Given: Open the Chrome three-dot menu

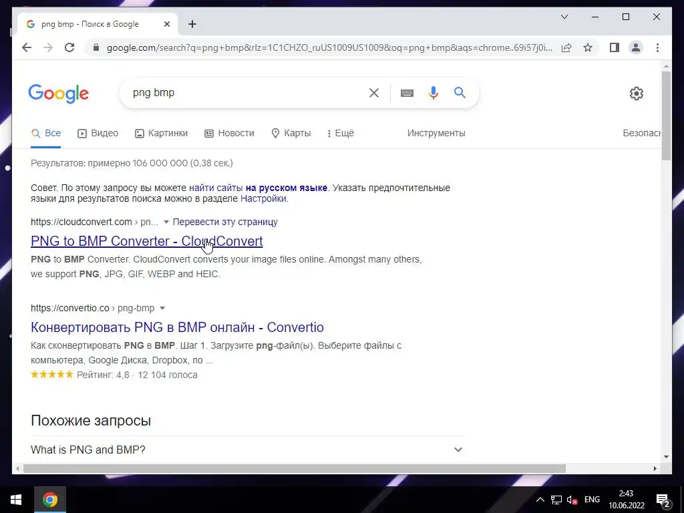Looking at the screenshot, I should (x=657, y=47).
